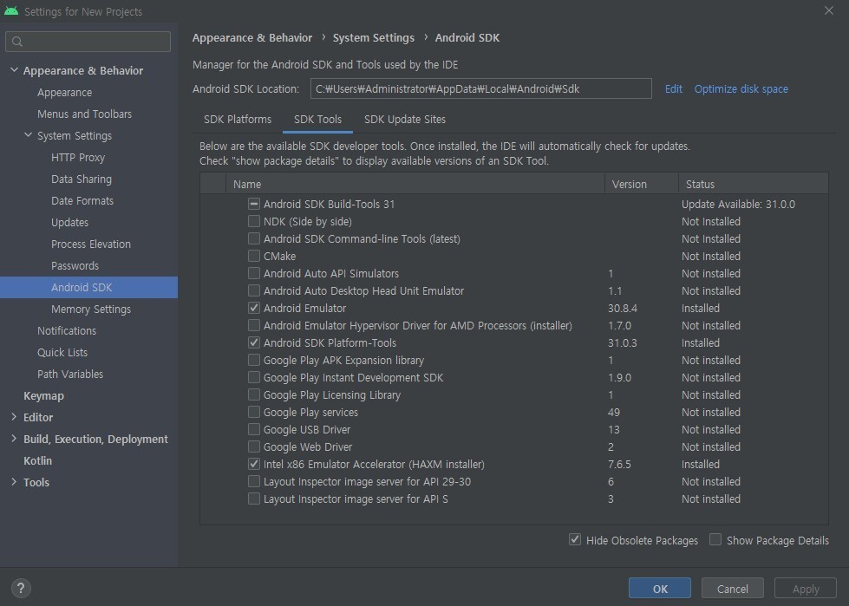This screenshot has width=849, height=606.
Task: Open Path Variables settings
Action: tap(70, 374)
